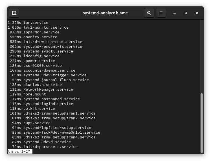Click the vertical scrollbar thumb
The width and height of the screenshot is (211, 162).
[x=201, y=122]
